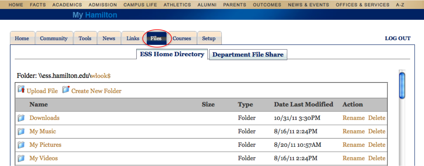Open the My Music folder icon
424x166 pixels.
pos(21,132)
